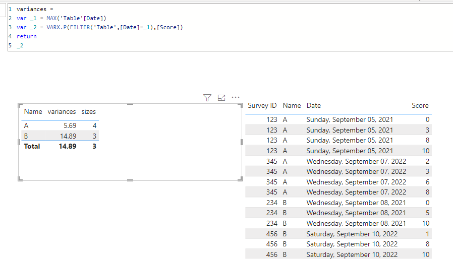Screen dimensions: 453x259
Task: Click the Wednesday, September 07, 2022 row scoring 6
Action: coord(338,182)
